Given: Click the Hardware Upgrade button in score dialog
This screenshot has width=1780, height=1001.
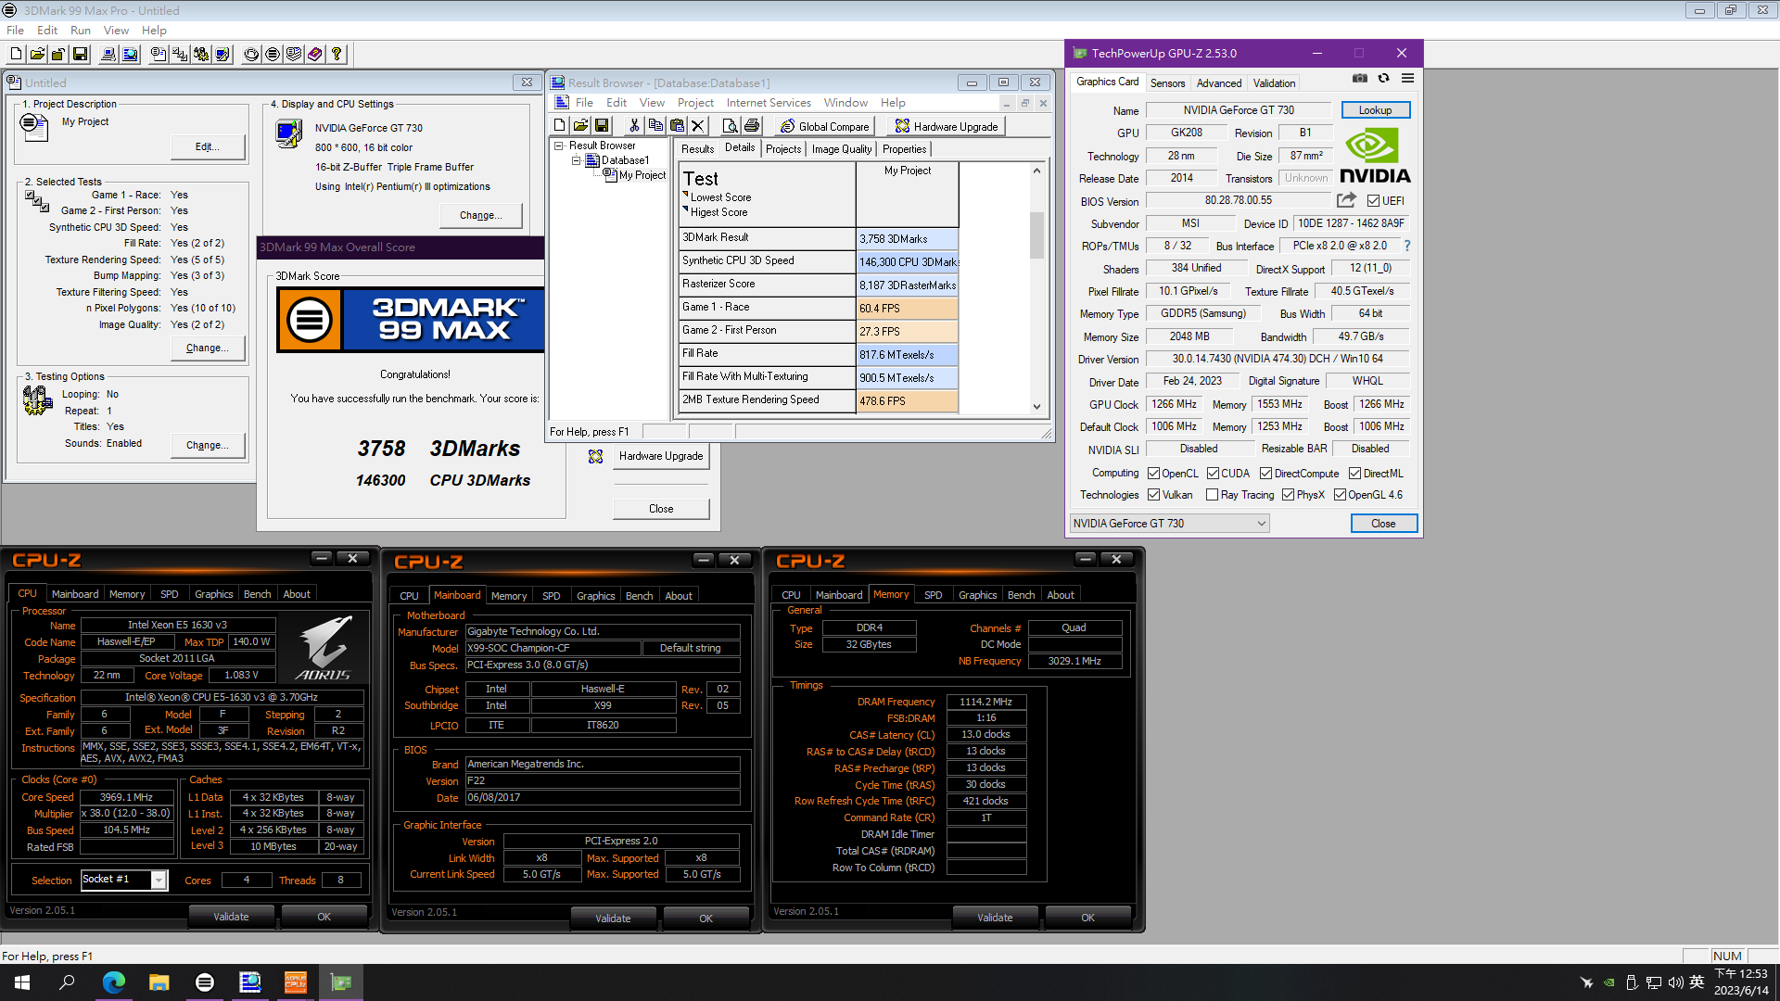Looking at the screenshot, I should [661, 456].
